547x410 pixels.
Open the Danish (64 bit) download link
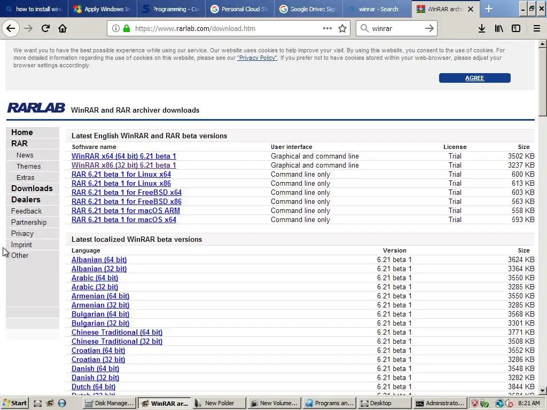pos(95,368)
